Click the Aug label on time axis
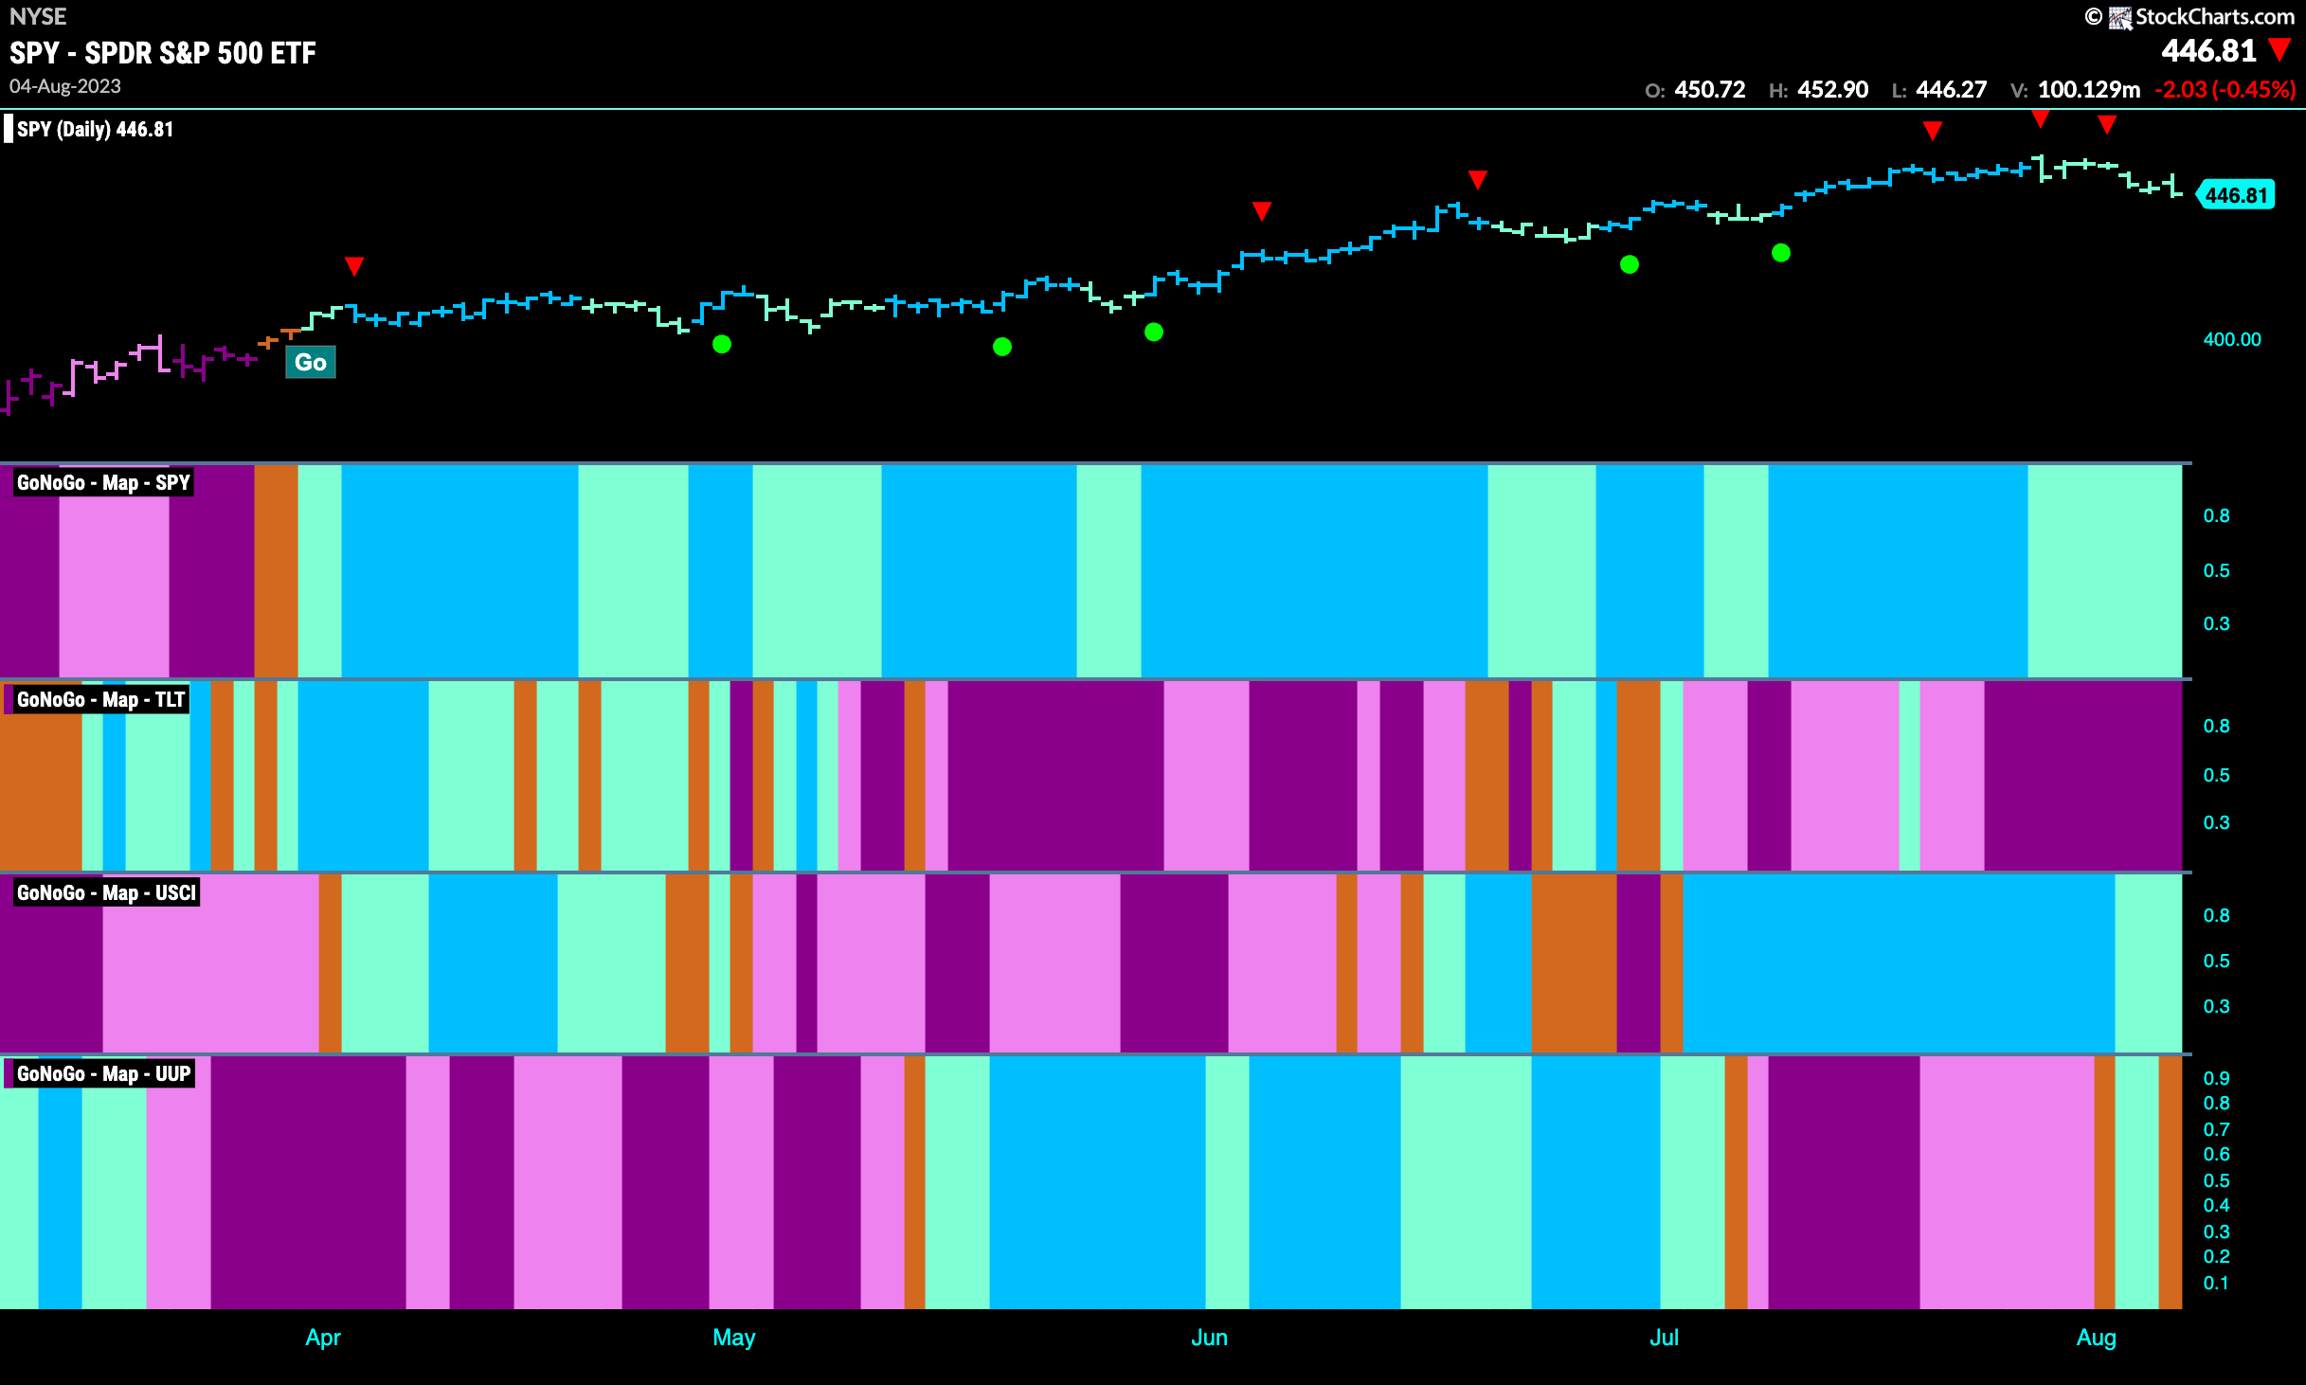This screenshot has height=1385, width=2306. [2096, 1338]
